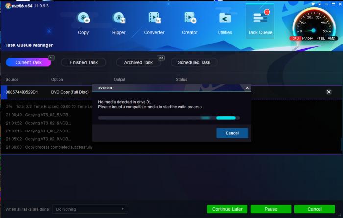Switch to Archived Task tab
The height and width of the screenshot is (218, 343).
click(x=139, y=62)
